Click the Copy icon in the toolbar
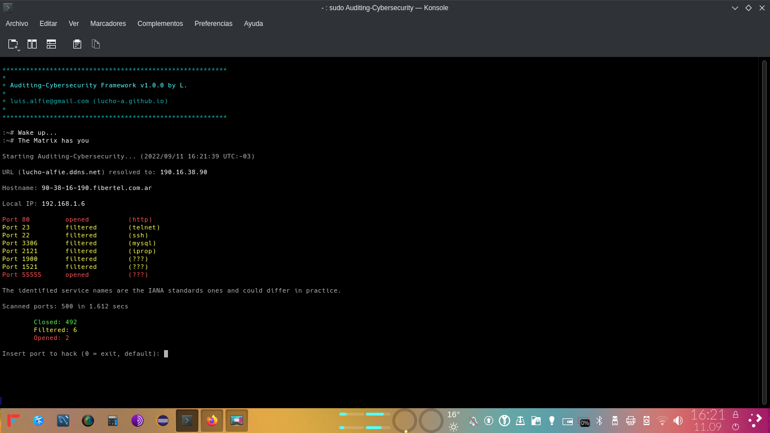 pyautogui.click(x=96, y=44)
